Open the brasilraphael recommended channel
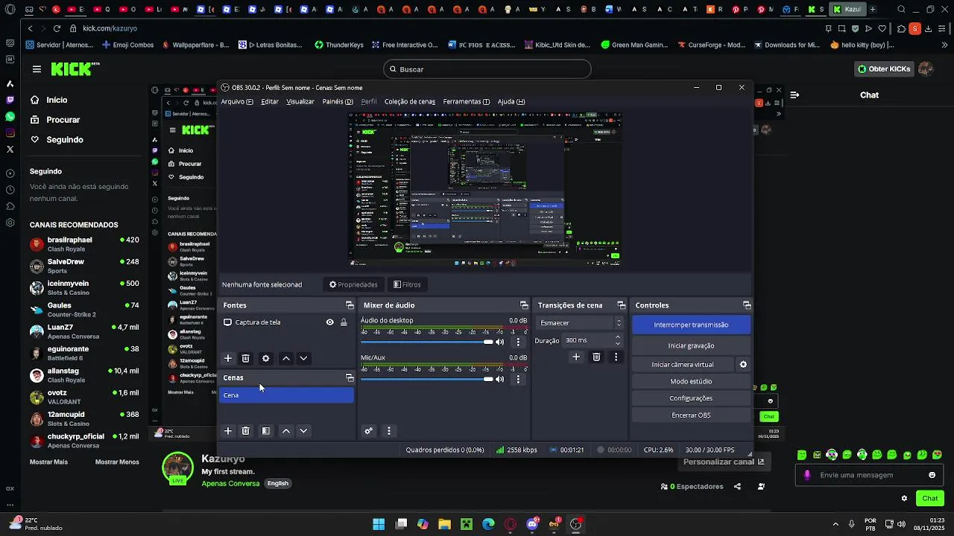The height and width of the screenshot is (536, 954). pyautogui.click(x=84, y=244)
